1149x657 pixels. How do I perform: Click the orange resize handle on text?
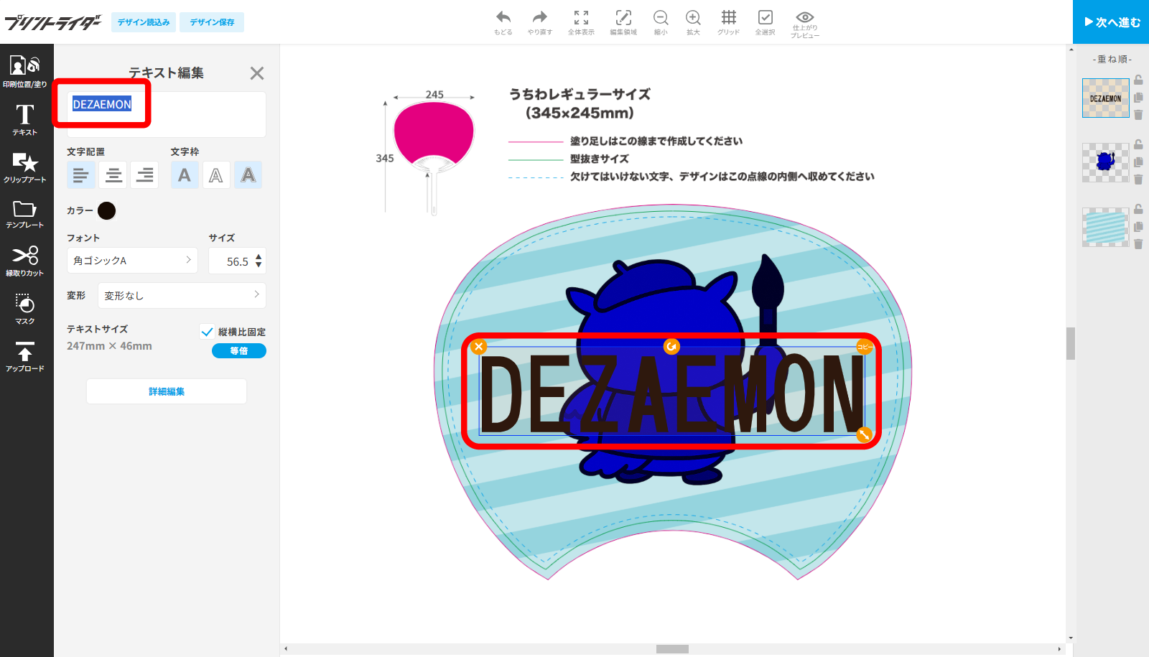coord(865,434)
